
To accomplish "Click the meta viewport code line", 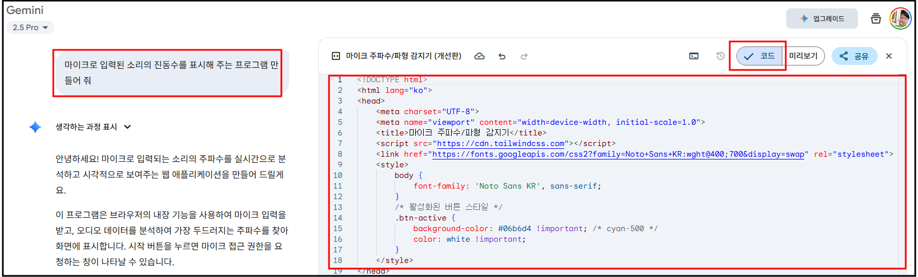I will click(x=540, y=123).
